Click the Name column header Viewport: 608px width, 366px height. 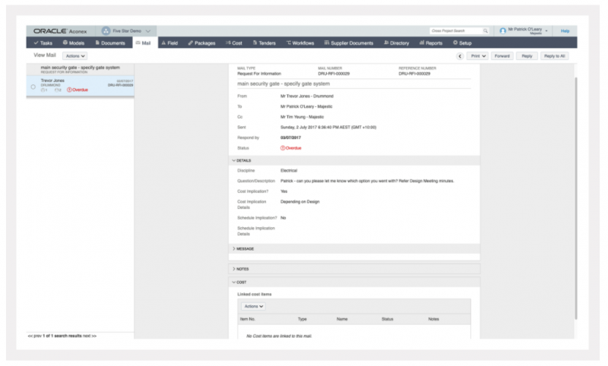(x=342, y=319)
